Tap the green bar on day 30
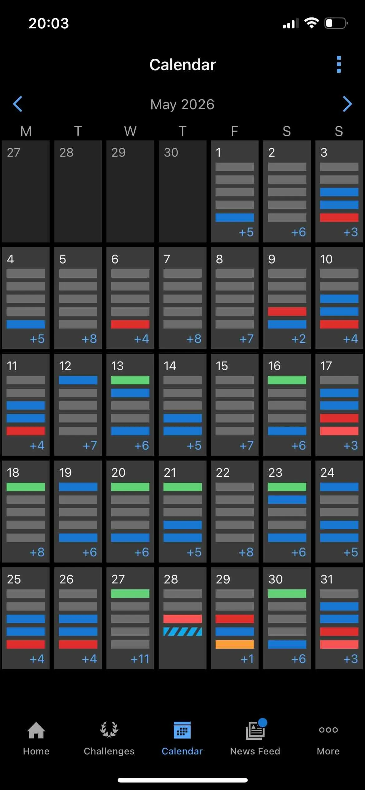The height and width of the screenshot is (790, 365). [287, 593]
